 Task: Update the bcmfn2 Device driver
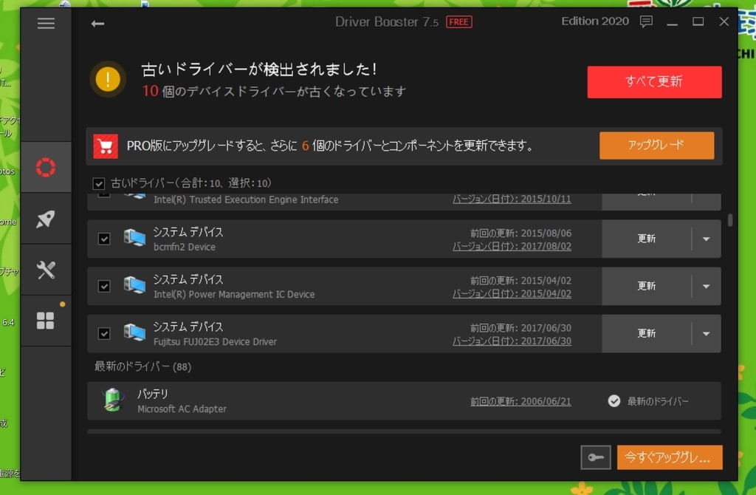click(647, 239)
